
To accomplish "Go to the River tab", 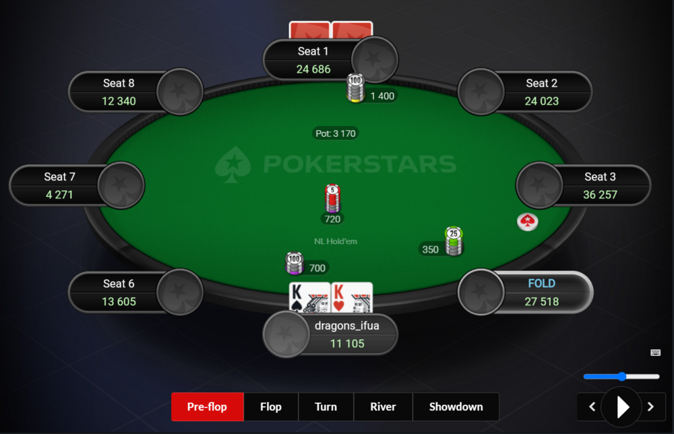I will (x=383, y=406).
